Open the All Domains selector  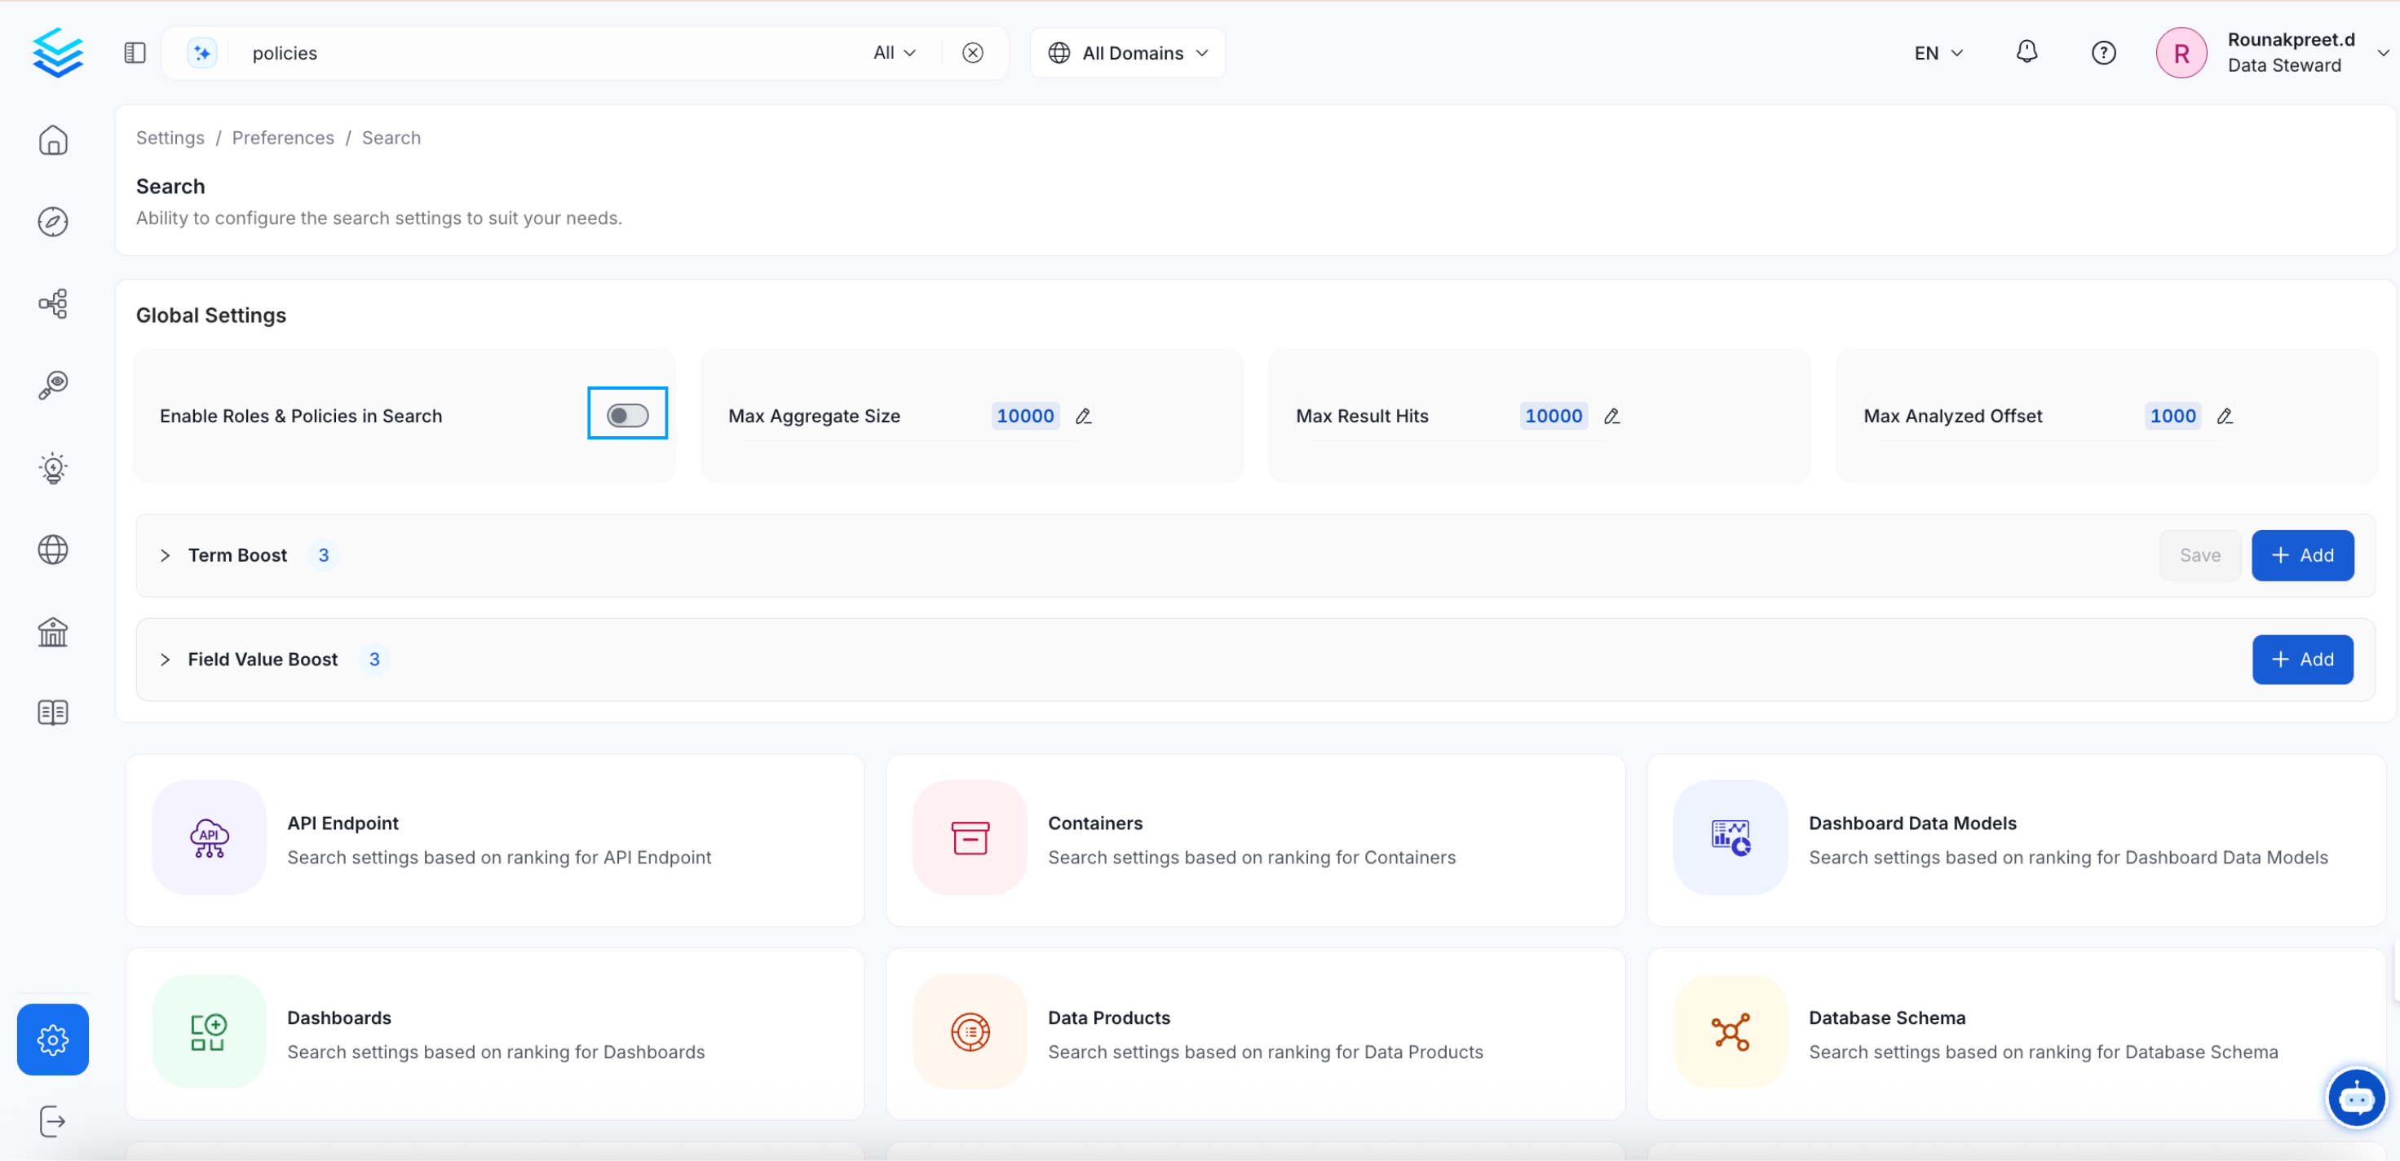click(1127, 52)
